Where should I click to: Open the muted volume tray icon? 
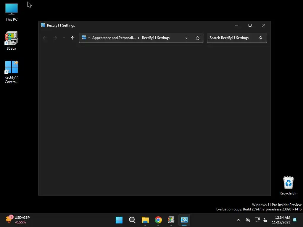coord(265,220)
